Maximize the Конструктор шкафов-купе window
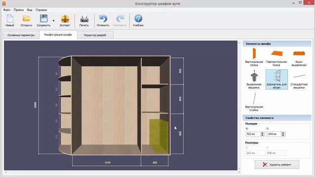This screenshot has width=316, height=178. point(300,3)
